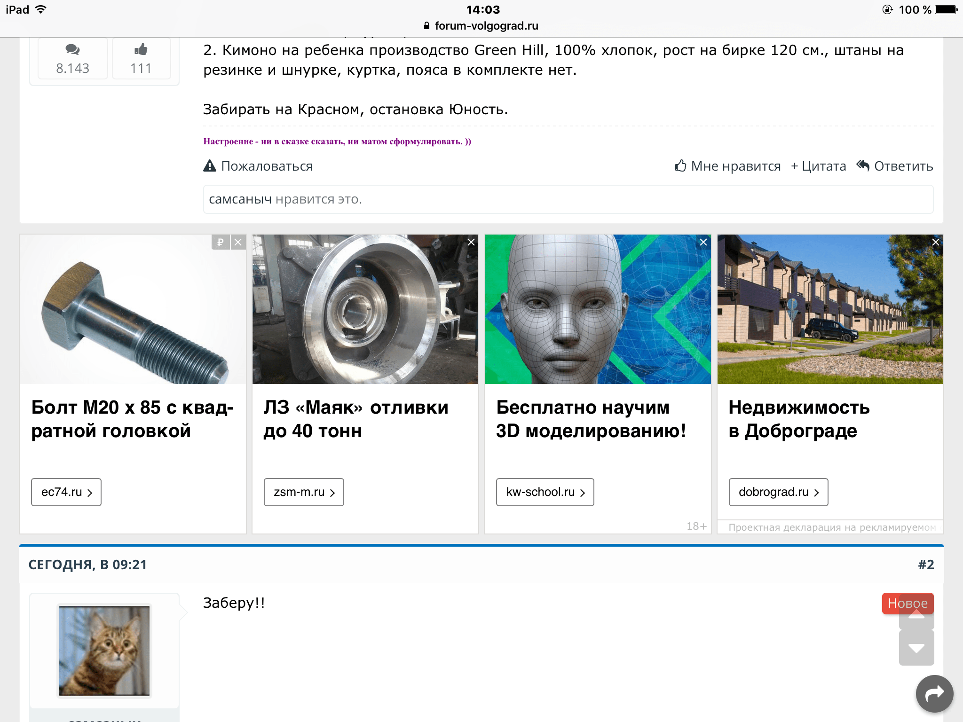Click the share arrow floating button

click(934, 693)
